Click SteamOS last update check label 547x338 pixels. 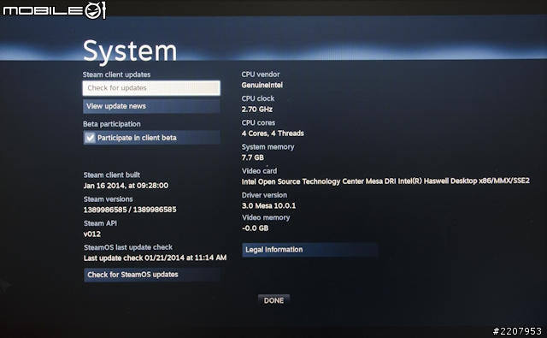[x=128, y=247]
